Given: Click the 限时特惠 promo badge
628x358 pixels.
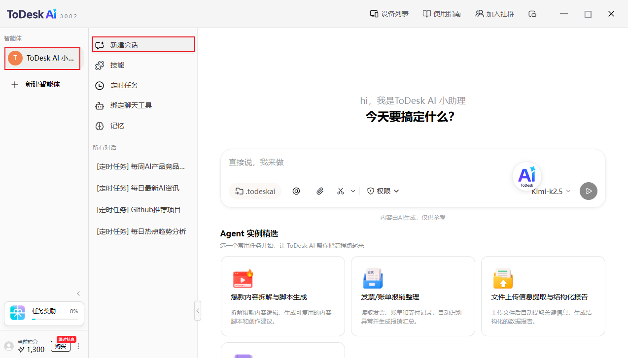Looking at the screenshot, I should (x=67, y=339).
